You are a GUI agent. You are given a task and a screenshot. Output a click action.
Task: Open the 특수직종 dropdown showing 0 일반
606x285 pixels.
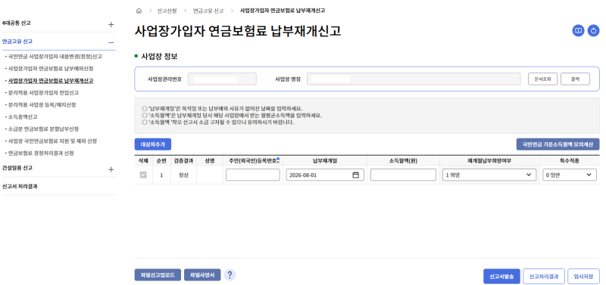570,175
